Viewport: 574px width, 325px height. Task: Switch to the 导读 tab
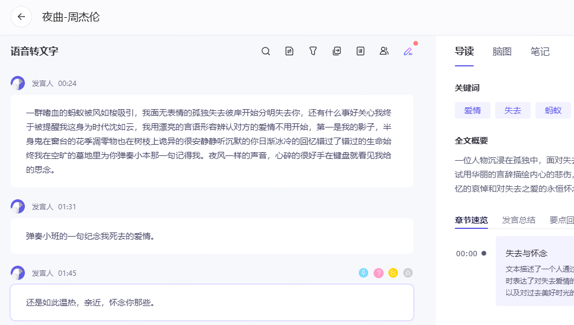pyautogui.click(x=464, y=51)
